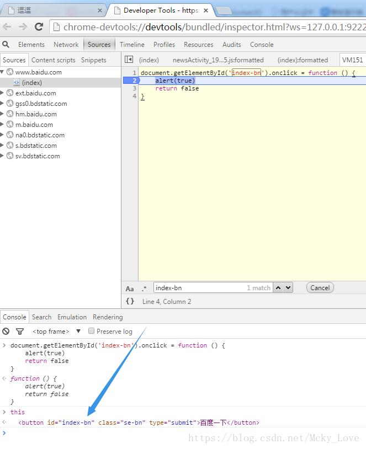Open the Console panel tab in toolbar

point(262,45)
